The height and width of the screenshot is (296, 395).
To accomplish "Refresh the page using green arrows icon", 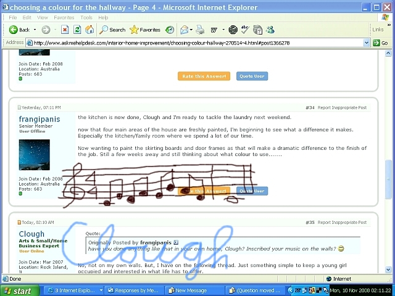I will coord(77,30).
